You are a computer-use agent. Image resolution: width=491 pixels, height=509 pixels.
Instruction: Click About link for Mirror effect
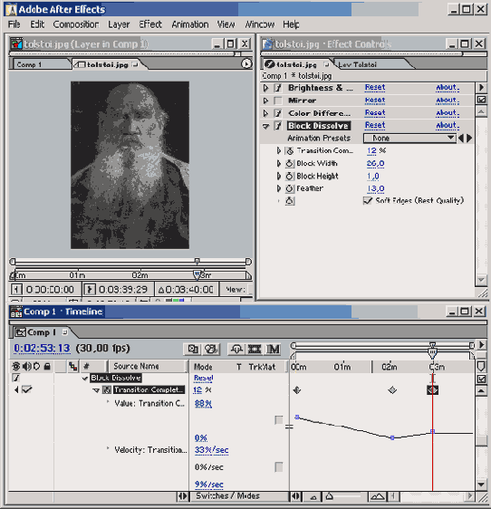coord(448,101)
